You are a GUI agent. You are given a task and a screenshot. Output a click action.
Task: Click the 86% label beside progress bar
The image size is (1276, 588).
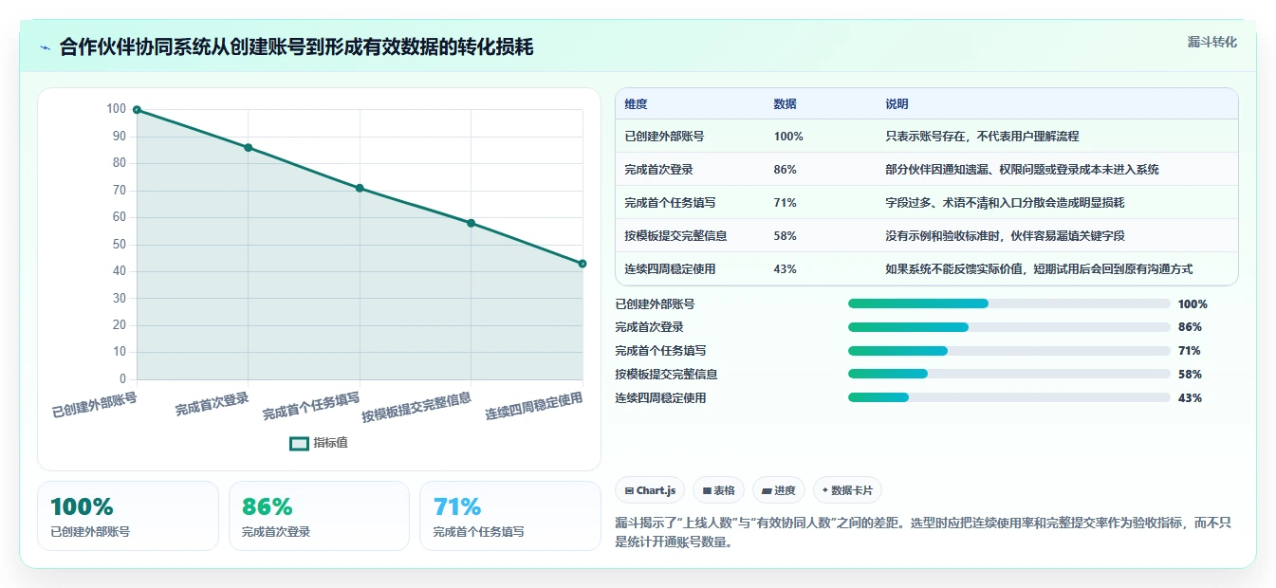tap(1190, 327)
